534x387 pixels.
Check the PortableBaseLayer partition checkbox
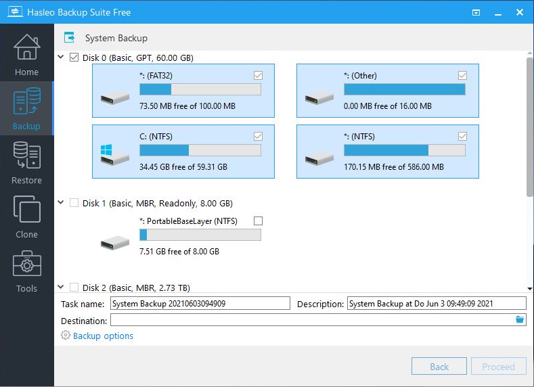pyautogui.click(x=258, y=221)
